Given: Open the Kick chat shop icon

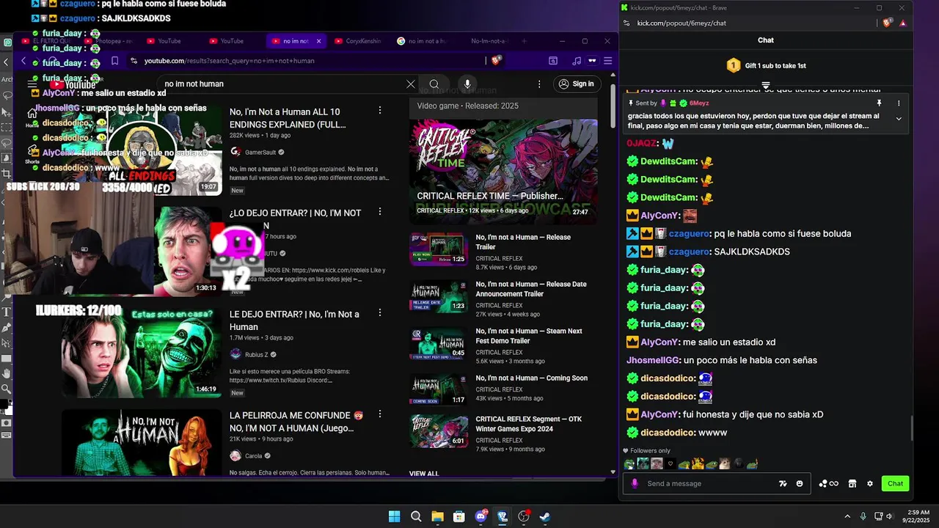Looking at the screenshot, I should pyautogui.click(x=852, y=484).
